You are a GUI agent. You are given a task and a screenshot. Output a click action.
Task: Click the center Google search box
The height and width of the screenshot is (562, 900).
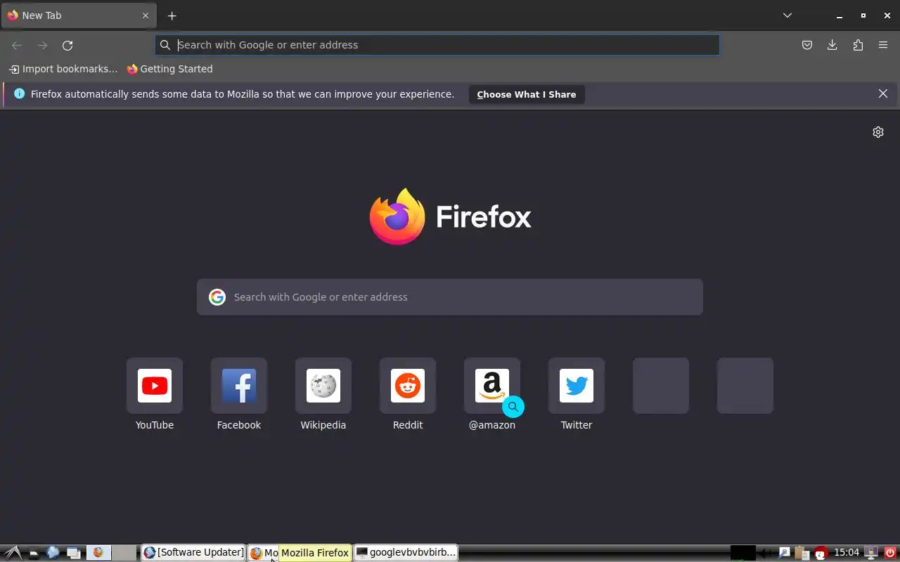[450, 297]
